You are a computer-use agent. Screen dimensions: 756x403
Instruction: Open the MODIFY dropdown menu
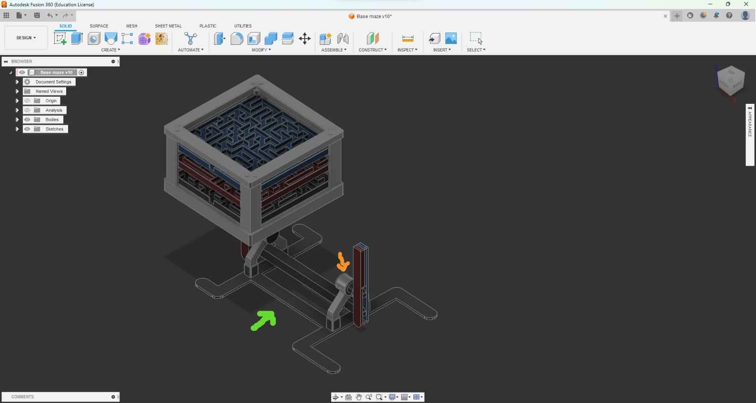click(x=261, y=50)
